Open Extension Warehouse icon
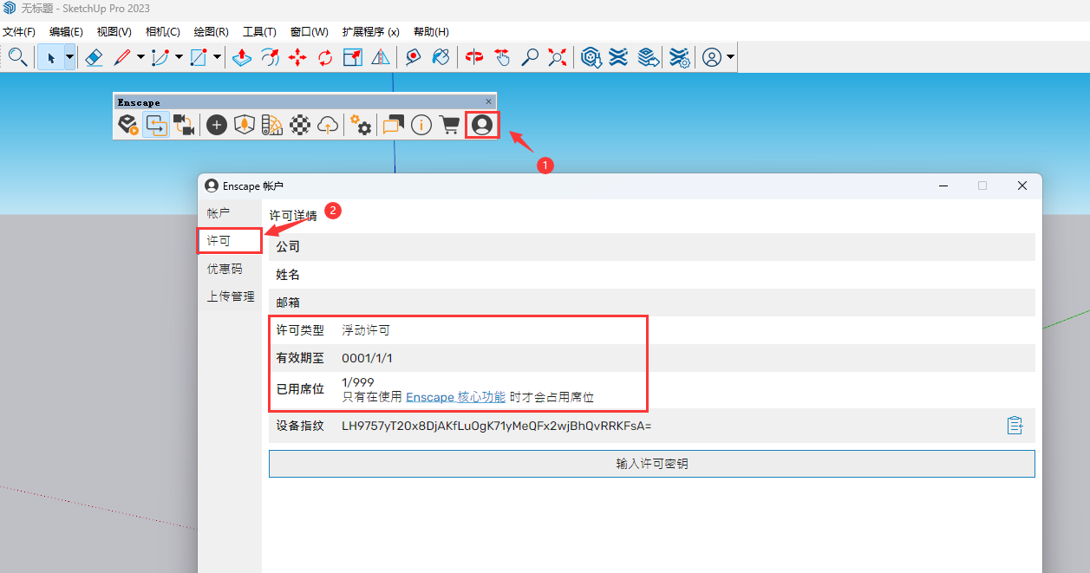This screenshot has height=573, width=1090. click(x=618, y=58)
